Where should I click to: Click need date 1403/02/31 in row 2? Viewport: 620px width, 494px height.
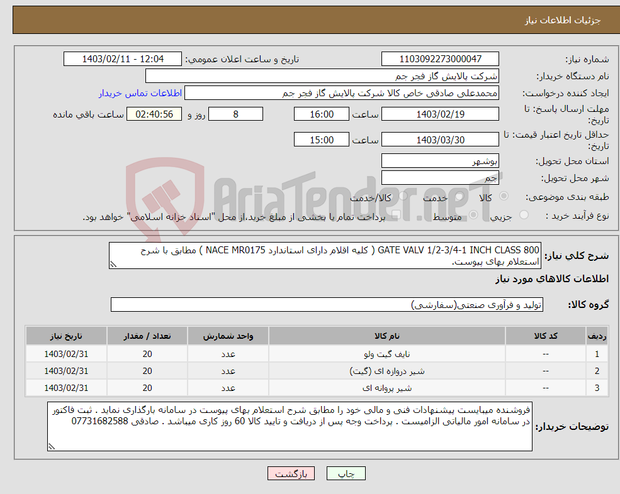(66, 371)
